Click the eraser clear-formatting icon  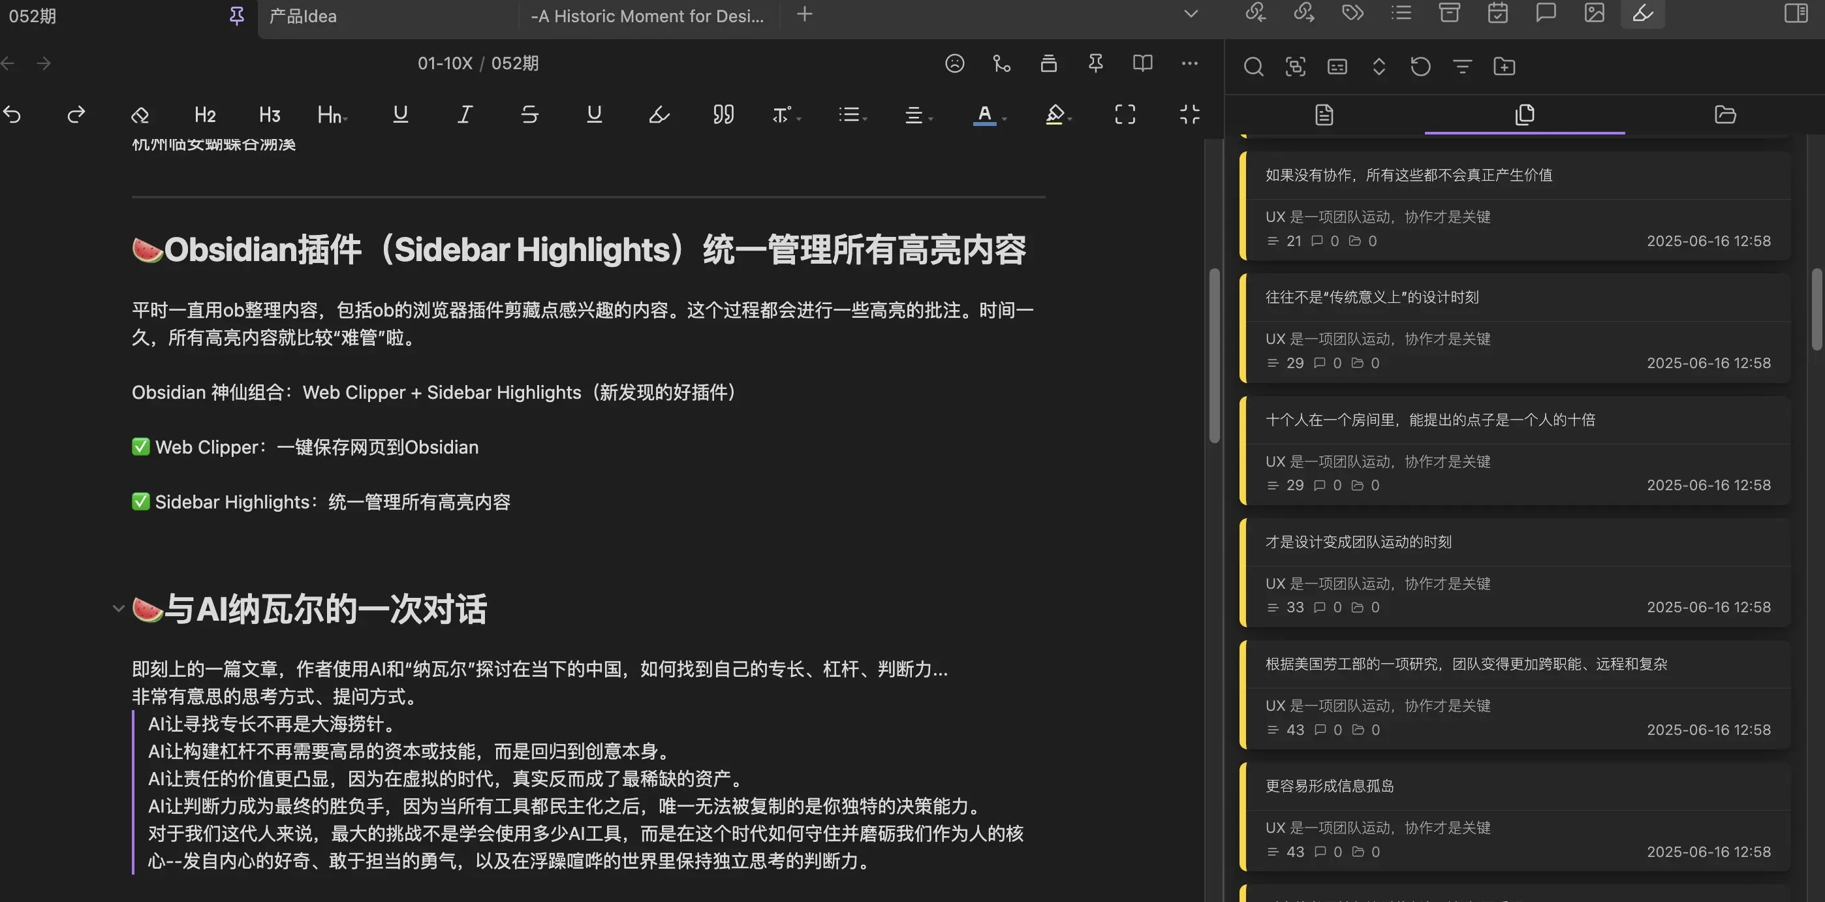click(x=140, y=114)
